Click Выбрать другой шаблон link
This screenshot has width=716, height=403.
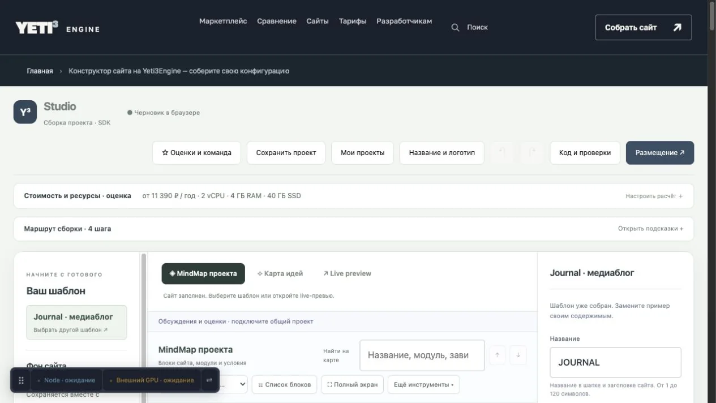pyautogui.click(x=70, y=330)
